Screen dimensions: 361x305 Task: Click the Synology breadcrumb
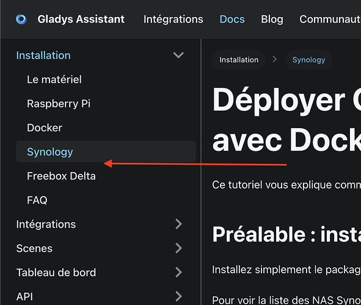click(308, 60)
